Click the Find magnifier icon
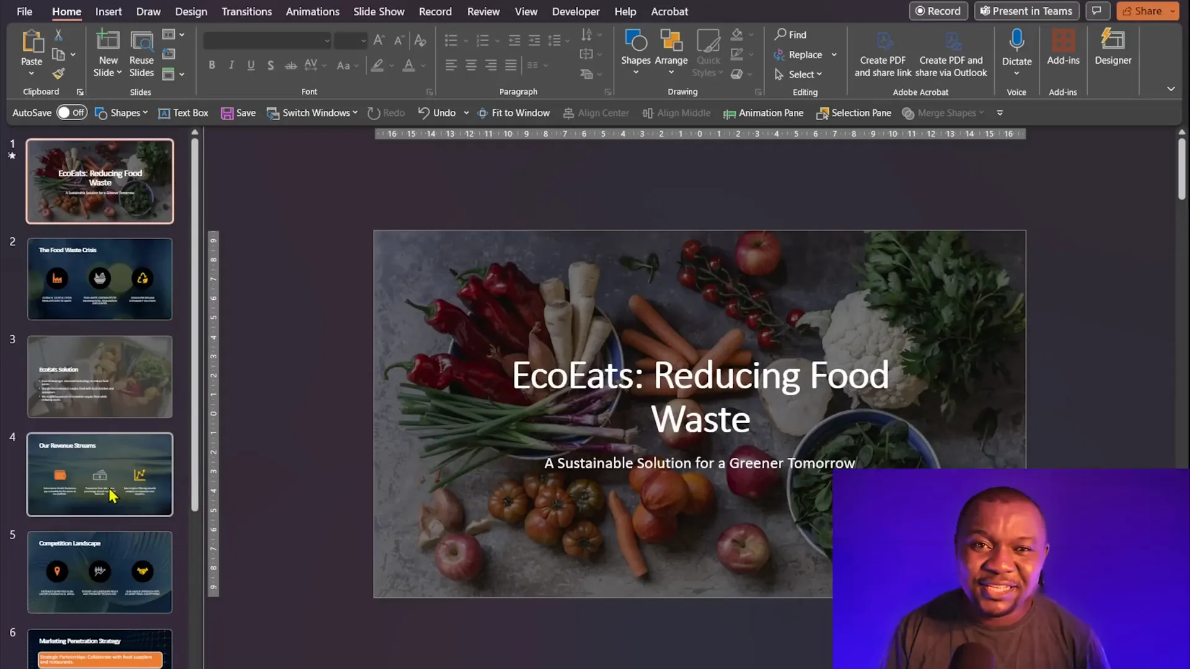The height and width of the screenshot is (669, 1190). pyautogui.click(x=781, y=34)
